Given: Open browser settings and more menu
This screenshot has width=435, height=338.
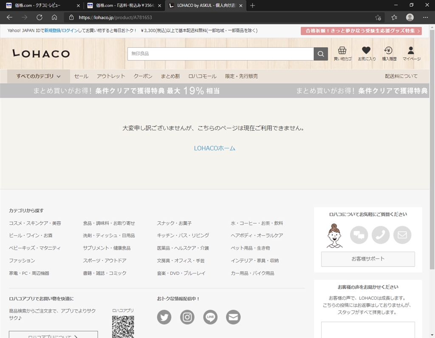Looking at the screenshot, I should click(x=425, y=17).
